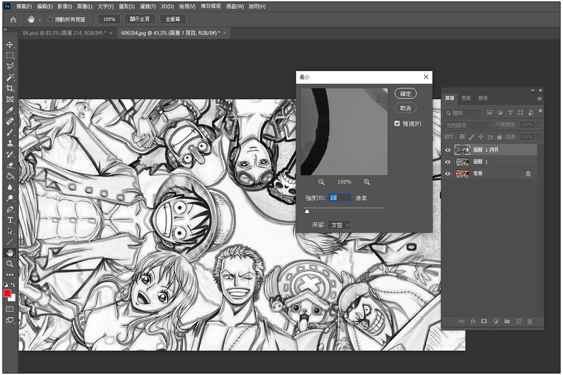
Task: Select the Move tool
Action: (10, 45)
